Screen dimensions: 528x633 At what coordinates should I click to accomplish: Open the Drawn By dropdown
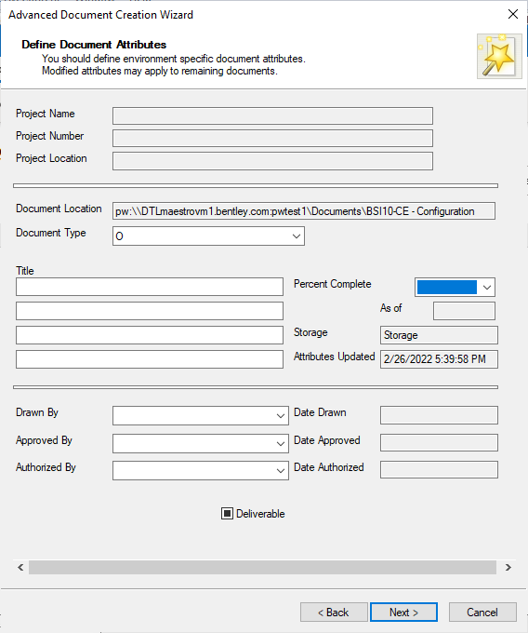tap(281, 415)
